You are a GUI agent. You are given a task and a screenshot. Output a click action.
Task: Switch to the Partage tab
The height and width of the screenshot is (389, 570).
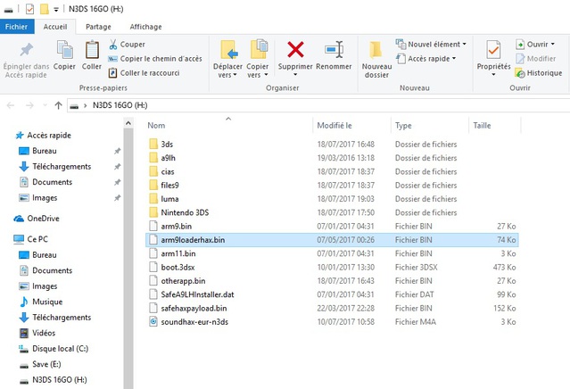pyautogui.click(x=98, y=27)
